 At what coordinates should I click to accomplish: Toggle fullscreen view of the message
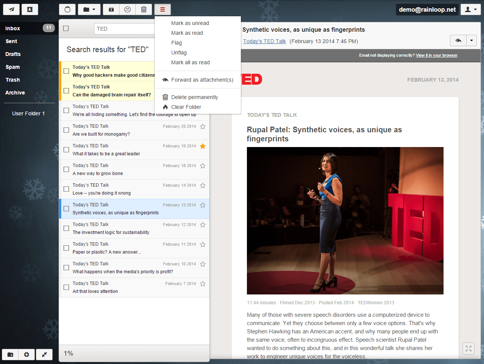click(x=468, y=349)
